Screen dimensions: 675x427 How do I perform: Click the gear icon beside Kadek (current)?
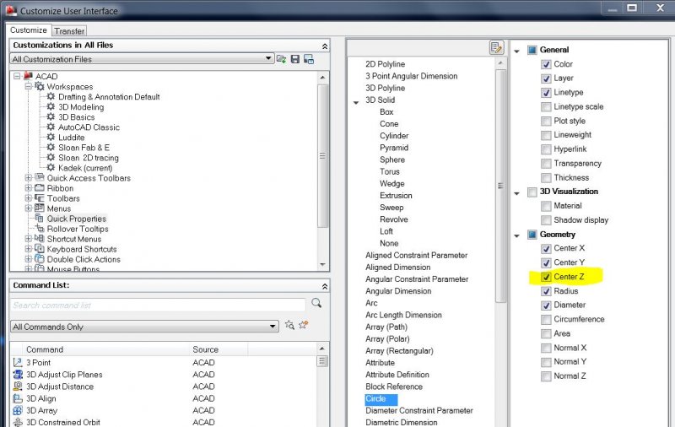(51, 167)
